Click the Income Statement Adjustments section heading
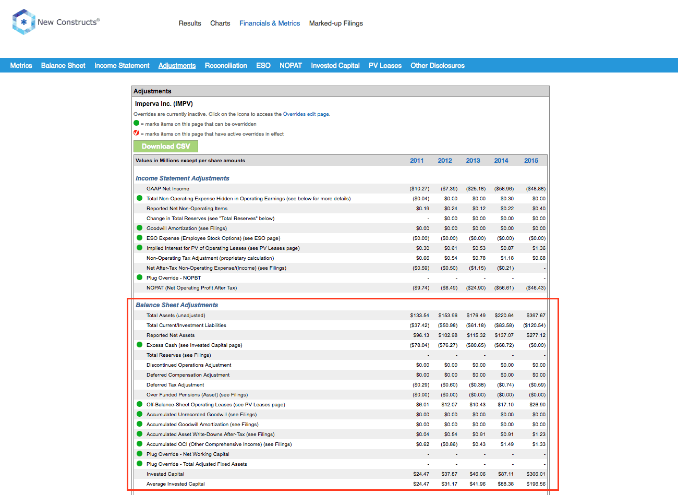Image resolution: width=678 pixels, height=495 pixels. (183, 178)
